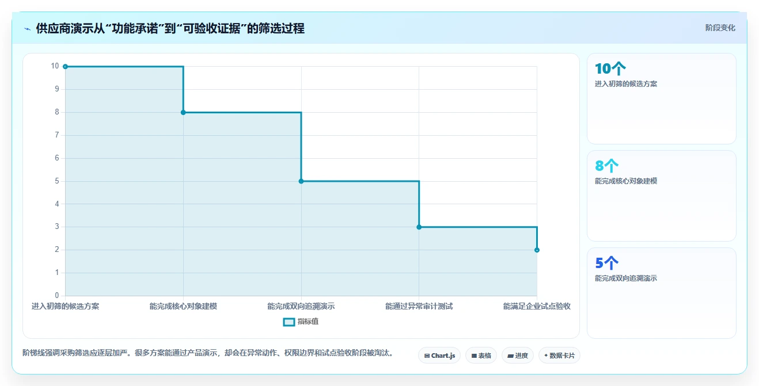
Task: Toggle the 指标值 legend item
Action: (x=301, y=322)
